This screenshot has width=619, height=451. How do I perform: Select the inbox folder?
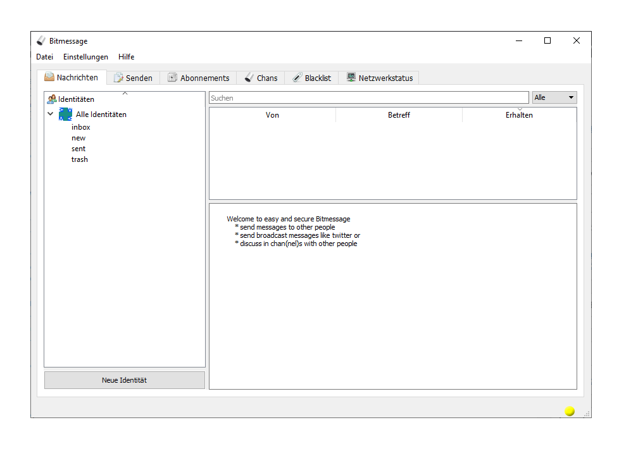81,127
